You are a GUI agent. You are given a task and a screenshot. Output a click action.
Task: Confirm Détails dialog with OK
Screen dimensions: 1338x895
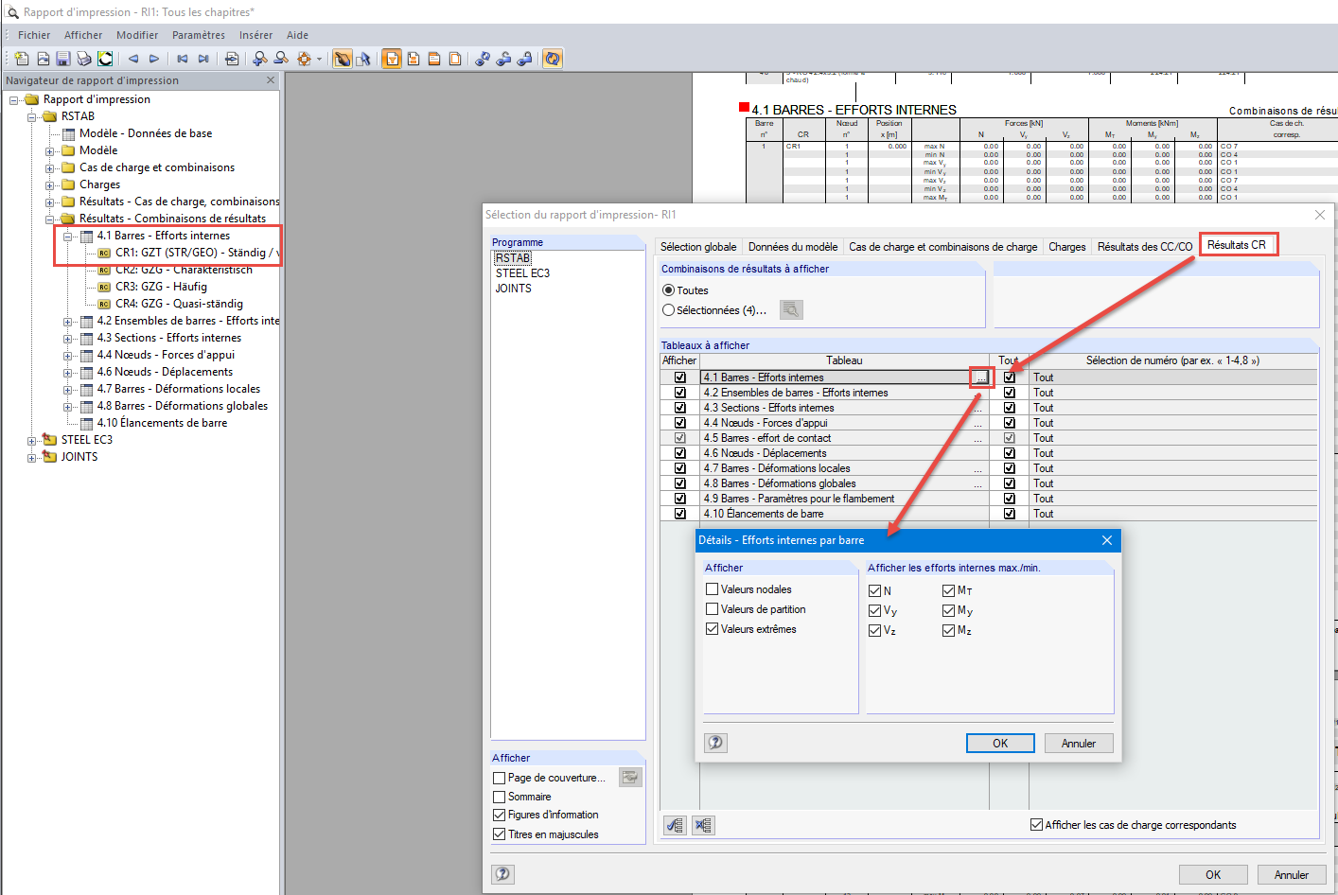coord(1000,743)
